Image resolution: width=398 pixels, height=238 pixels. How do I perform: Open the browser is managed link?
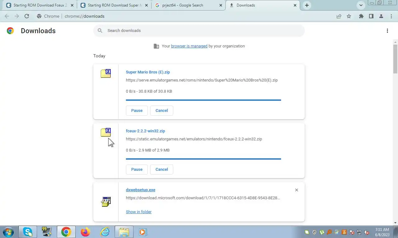coord(189,46)
